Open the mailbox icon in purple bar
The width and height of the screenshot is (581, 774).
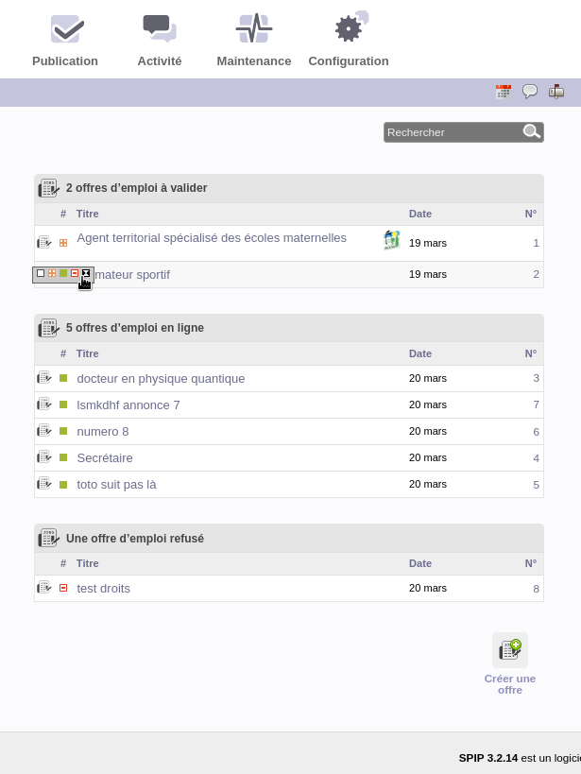(556, 92)
